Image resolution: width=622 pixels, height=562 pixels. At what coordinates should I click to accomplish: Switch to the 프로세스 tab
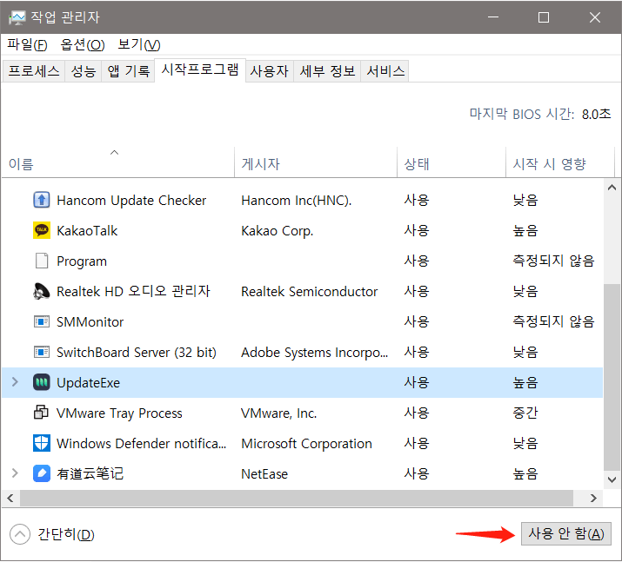tap(34, 71)
